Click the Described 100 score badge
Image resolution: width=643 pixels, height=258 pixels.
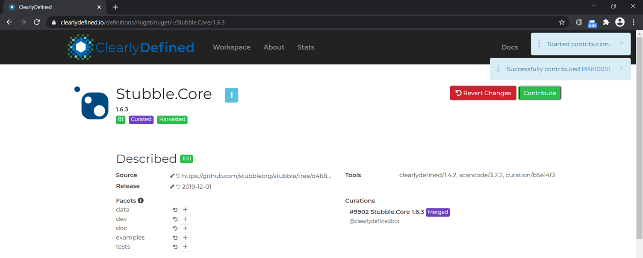pyautogui.click(x=186, y=159)
